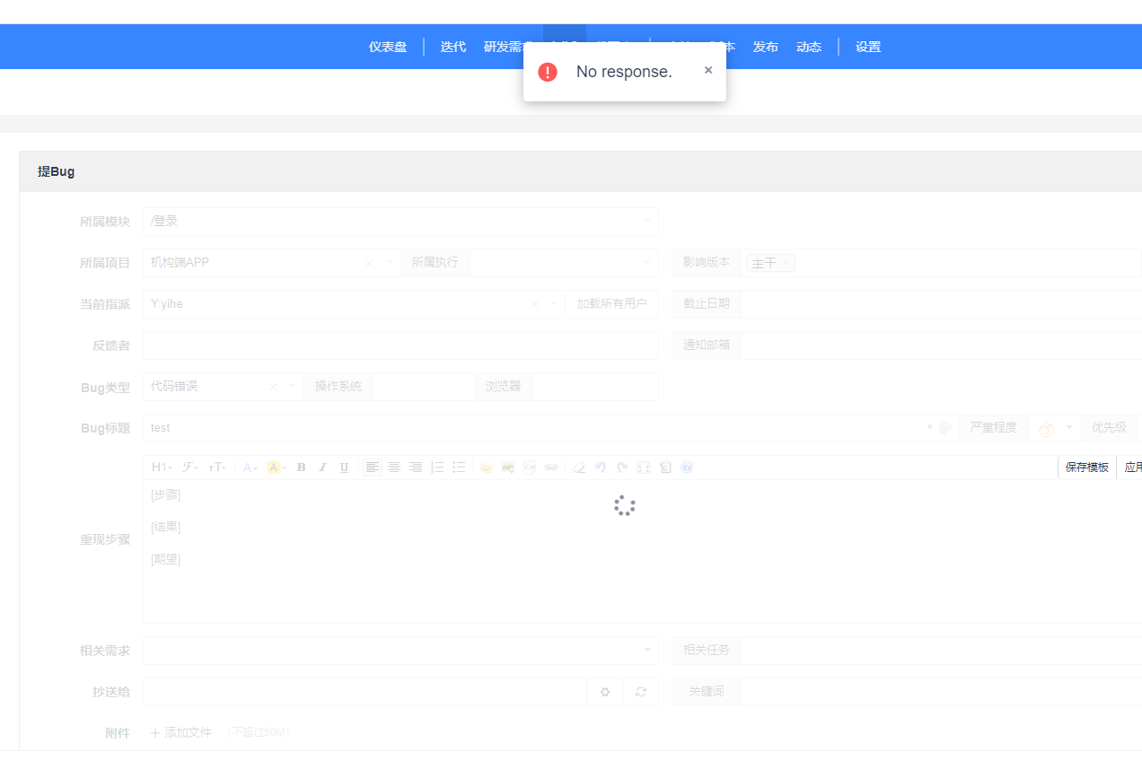Insert a code block
This screenshot has width=1142, height=769.
click(x=530, y=468)
